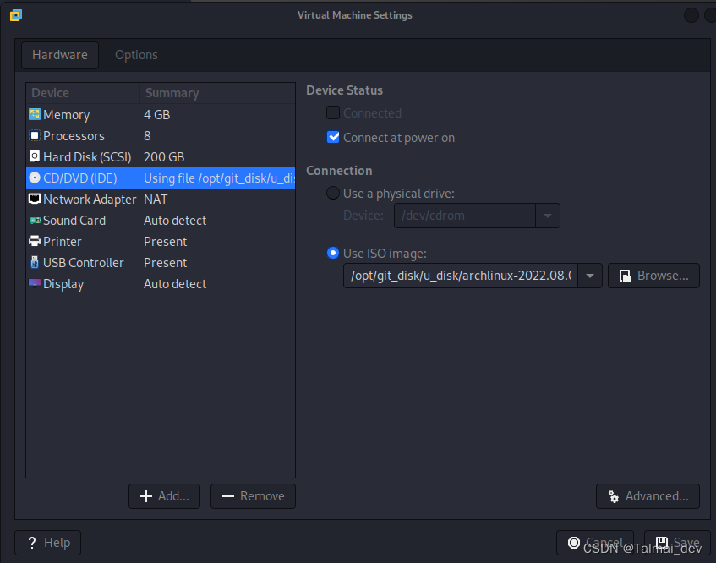Click the Memory device icon
This screenshot has height=563, width=716.
point(35,114)
